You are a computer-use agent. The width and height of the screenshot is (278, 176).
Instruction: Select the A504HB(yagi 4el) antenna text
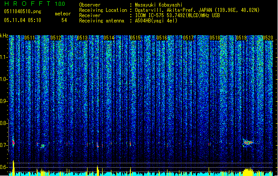tap(156, 21)
